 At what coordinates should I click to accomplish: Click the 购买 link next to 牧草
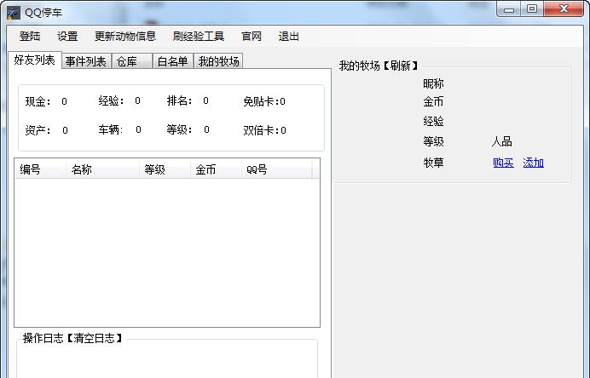click(503, 163)
